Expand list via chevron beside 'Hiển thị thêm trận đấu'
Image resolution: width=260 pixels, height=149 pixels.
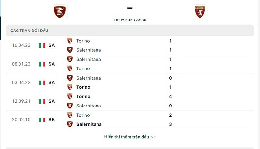pos(154,137)
